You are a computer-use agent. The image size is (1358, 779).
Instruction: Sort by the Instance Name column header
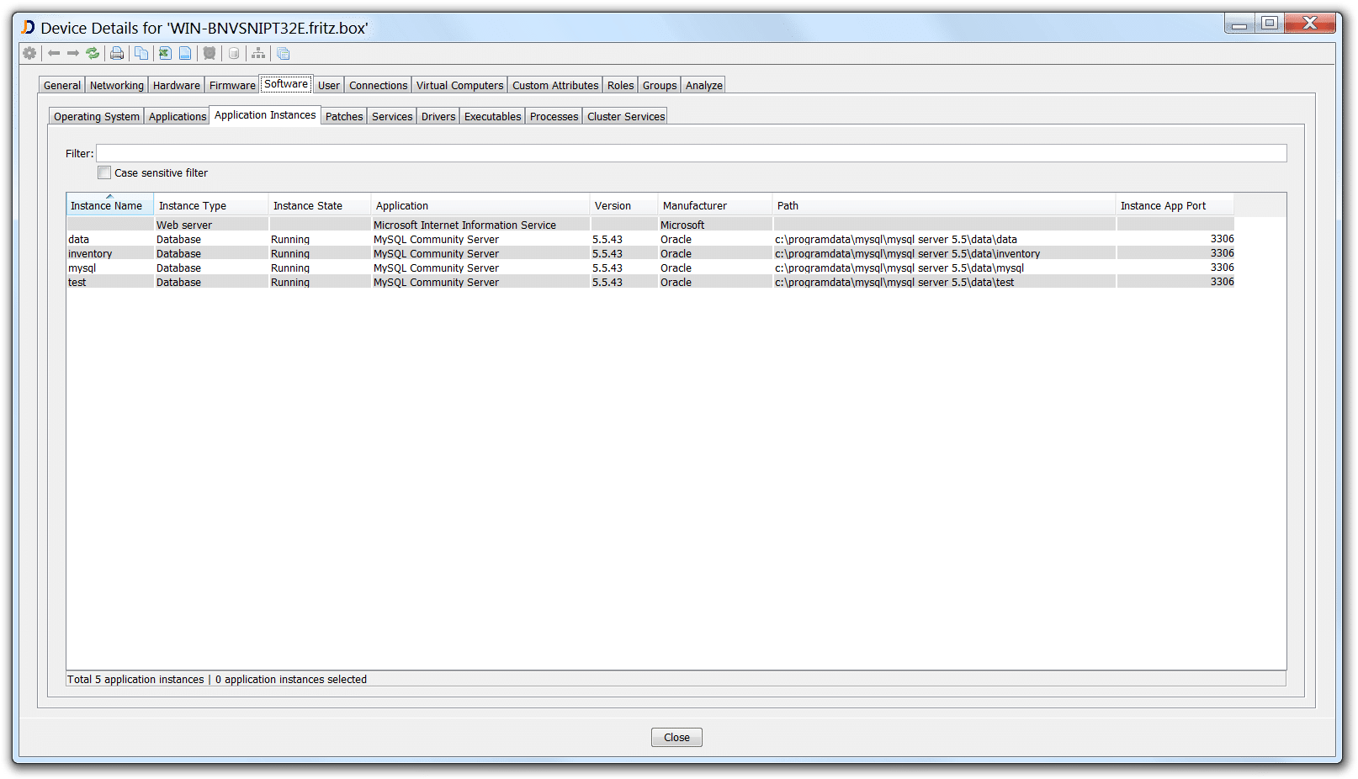coord(109,204)
